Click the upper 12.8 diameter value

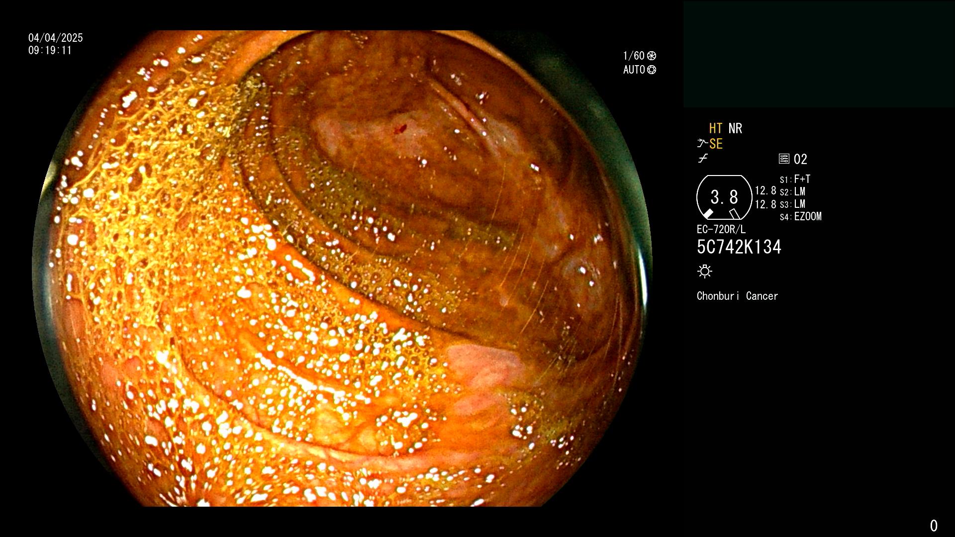[765, 191]
